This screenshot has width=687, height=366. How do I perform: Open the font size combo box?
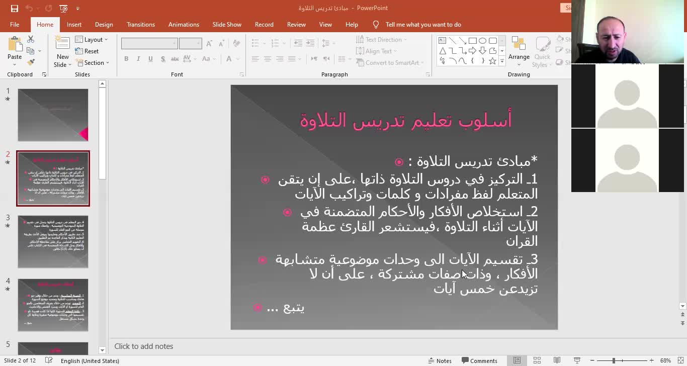point(191,43)
